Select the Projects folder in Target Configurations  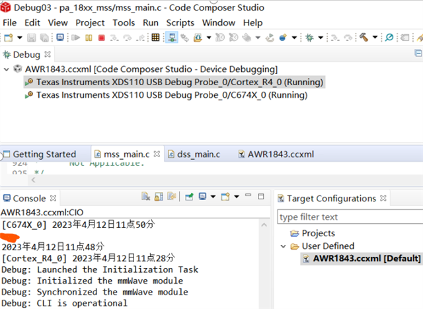click(313, 233)
